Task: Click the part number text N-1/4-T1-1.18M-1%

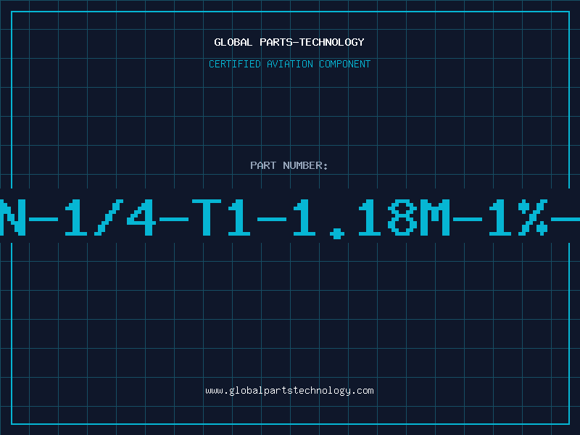Action: 290,218
